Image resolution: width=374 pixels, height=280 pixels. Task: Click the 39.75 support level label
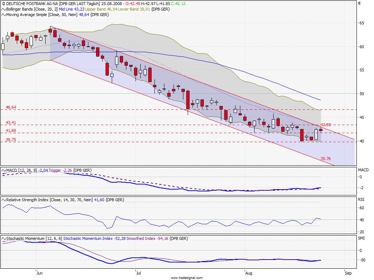point(11,140)
